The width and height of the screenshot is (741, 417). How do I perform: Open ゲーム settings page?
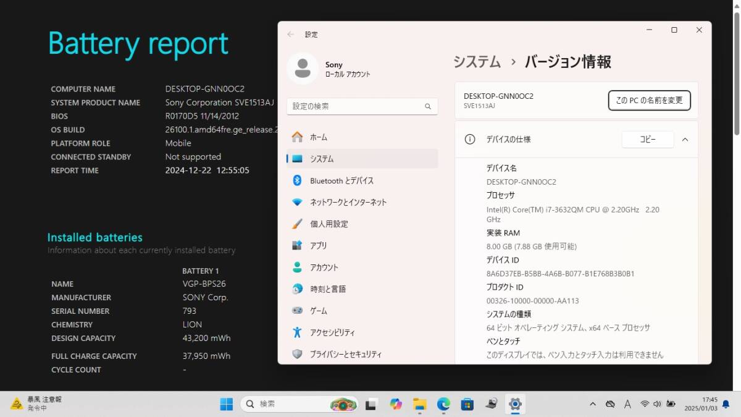[x=362, y=310]
